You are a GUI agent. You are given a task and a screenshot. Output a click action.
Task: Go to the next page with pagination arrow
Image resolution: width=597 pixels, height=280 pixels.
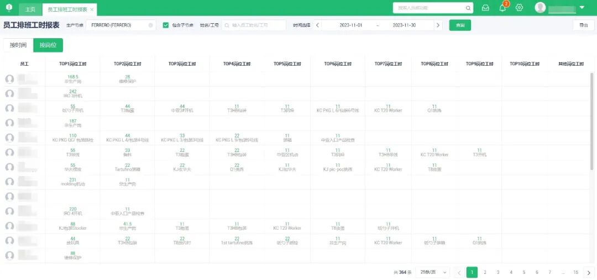click(x=589, y=272)
